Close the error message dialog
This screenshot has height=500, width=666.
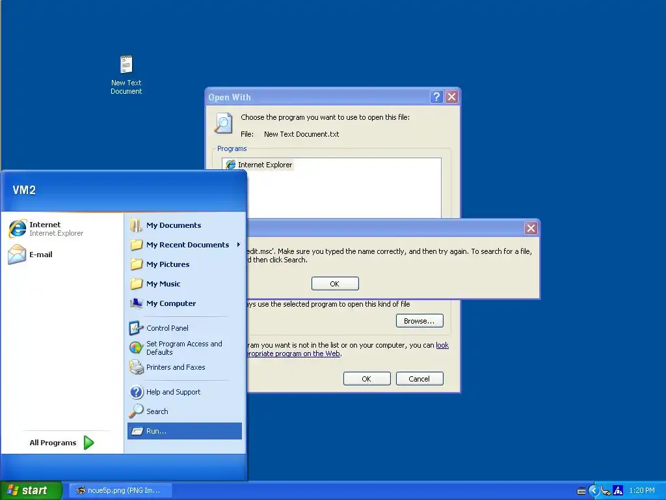[x=531, y=229]
